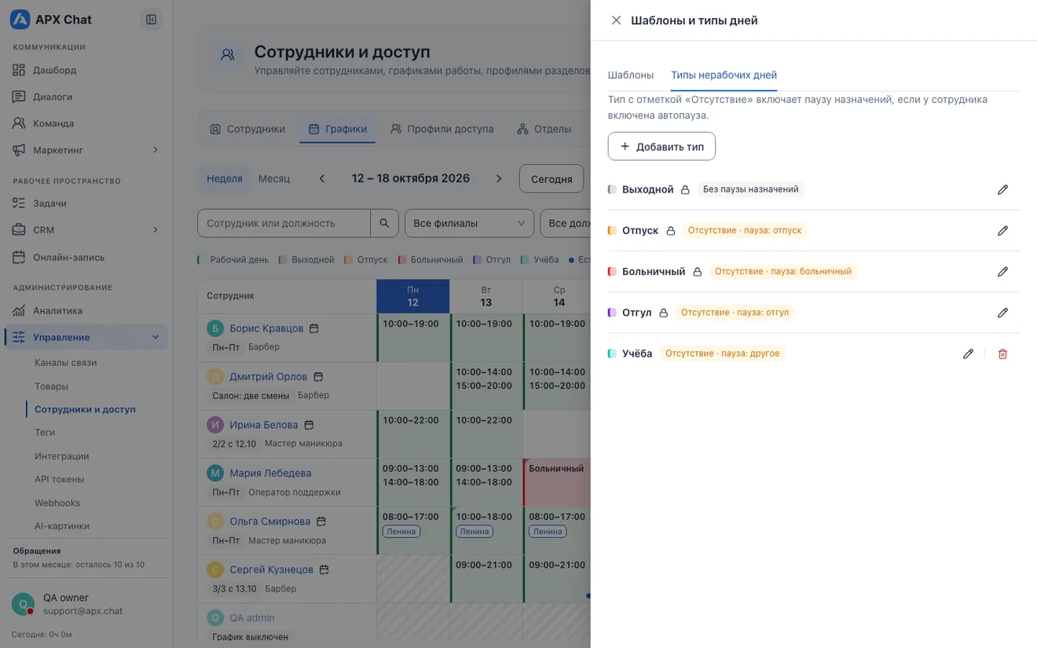
Task: Open the Профили доступа tab
Action: coord(442,129)
